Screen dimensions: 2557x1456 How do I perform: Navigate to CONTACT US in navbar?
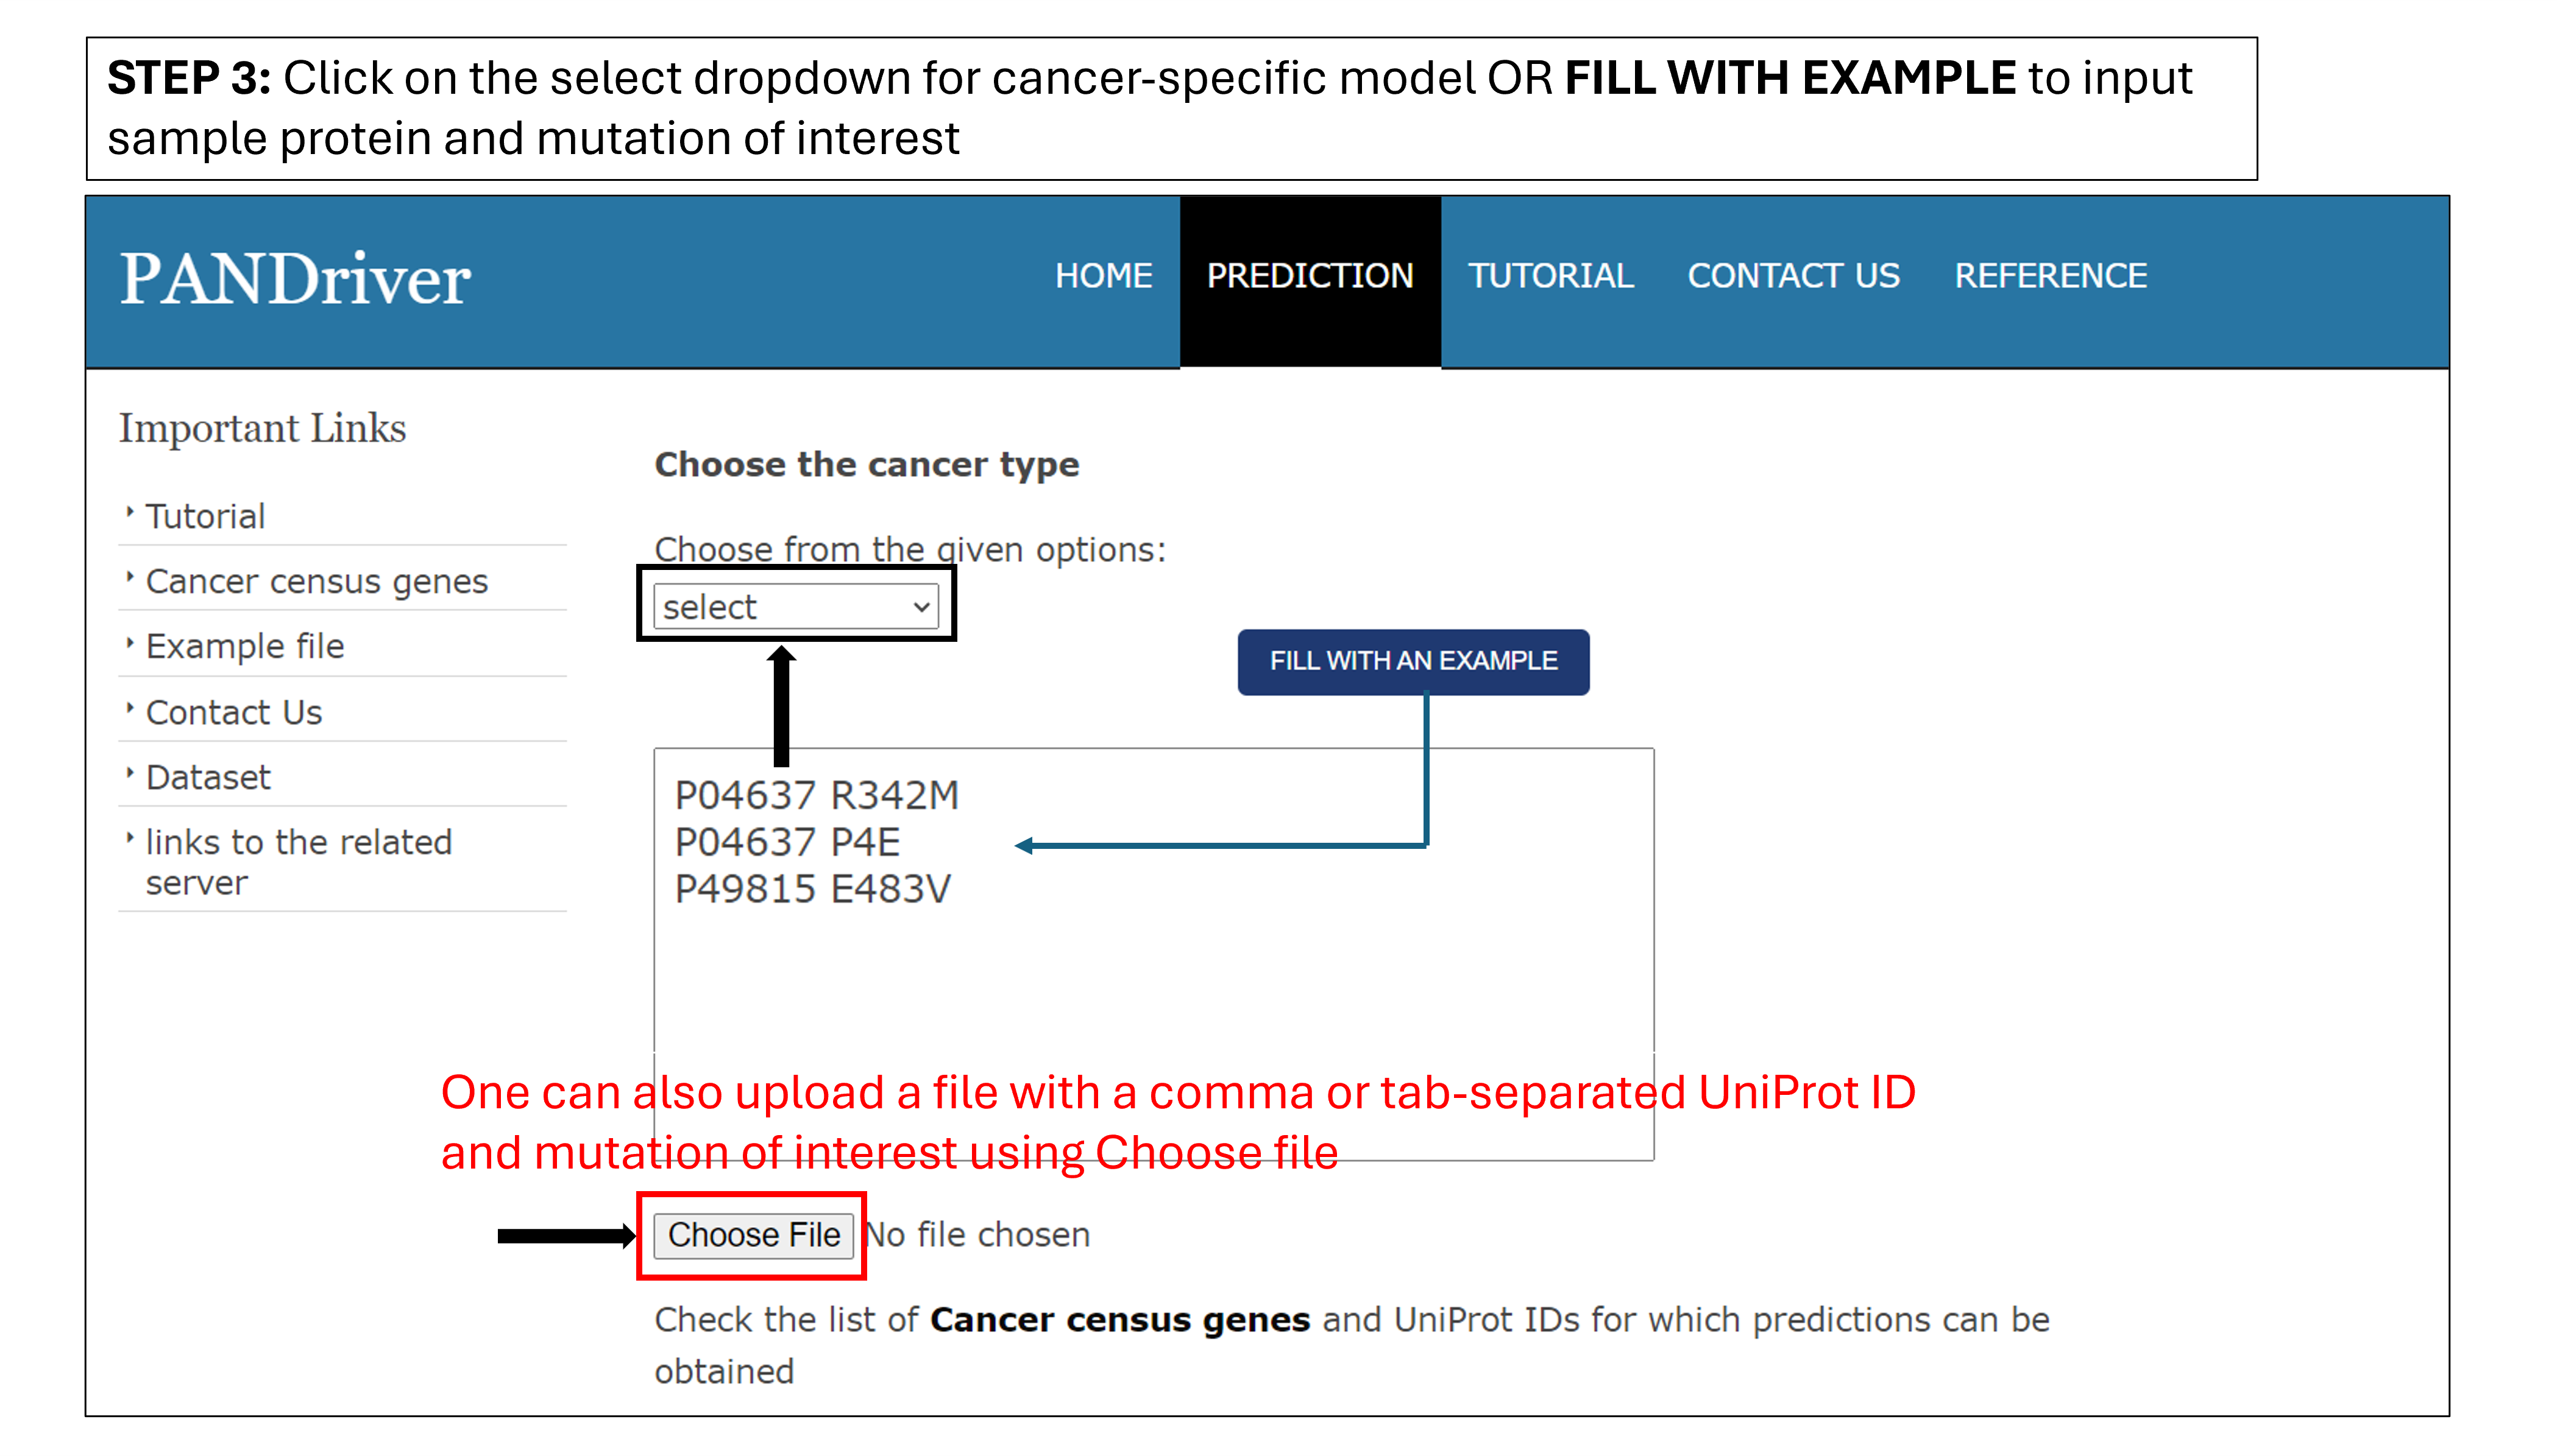point(1793,276)
